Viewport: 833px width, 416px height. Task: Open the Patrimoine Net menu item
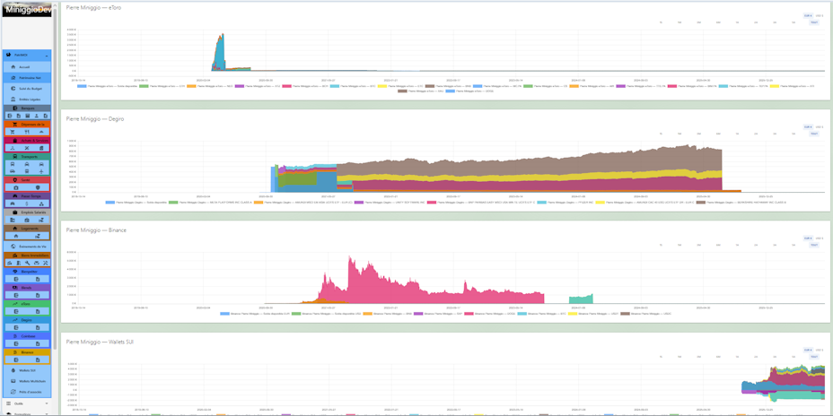coord(27,78)
